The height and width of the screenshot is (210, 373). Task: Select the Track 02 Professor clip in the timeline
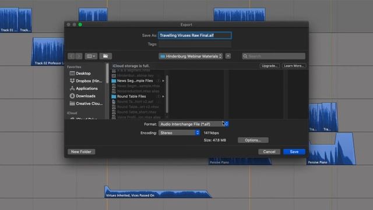coord(48,52)
